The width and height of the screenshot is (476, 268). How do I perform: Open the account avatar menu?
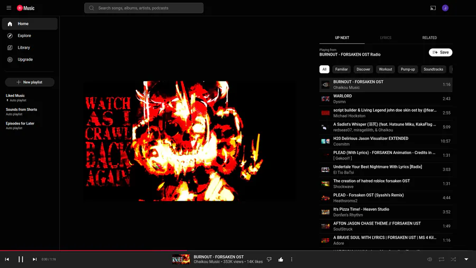tap(445, 8)
